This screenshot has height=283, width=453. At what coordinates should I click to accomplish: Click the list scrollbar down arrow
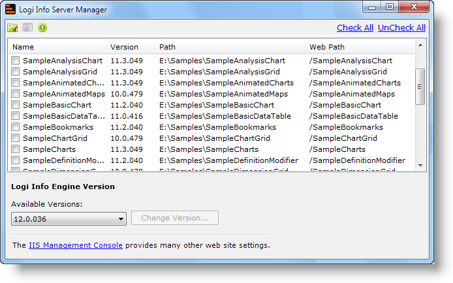(x=420, y=165)
